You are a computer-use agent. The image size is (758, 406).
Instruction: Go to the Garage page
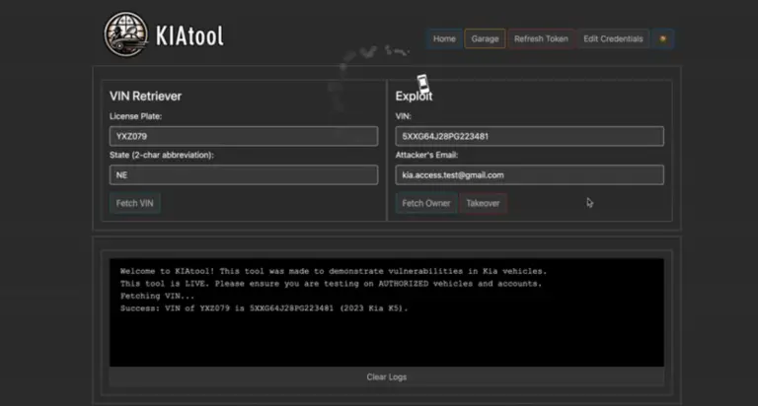click(x=485, y=38)
